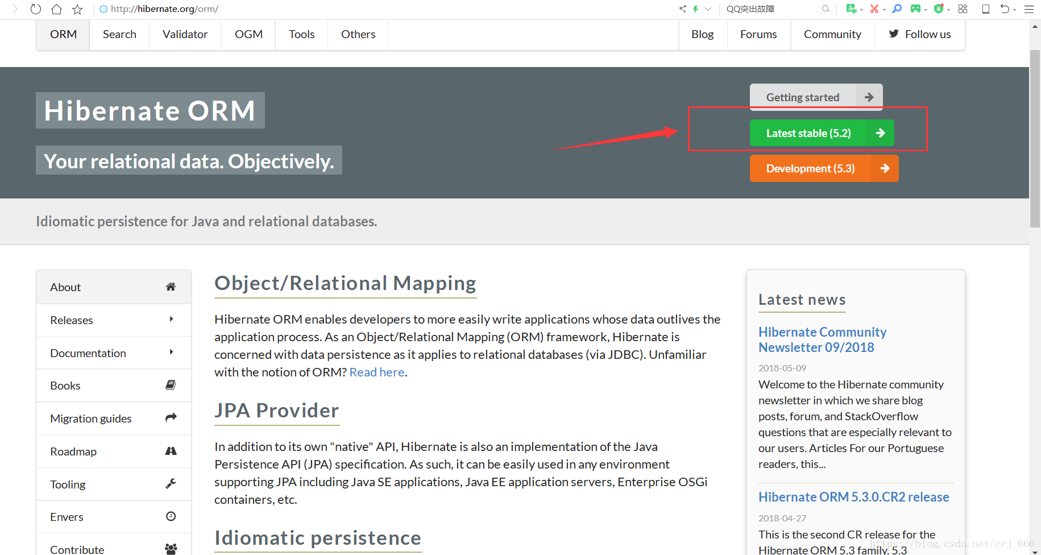Viewport: 1041px width, 555px height.
Task: Open Migration guides sidebar item
Action: (x=114, y=419)
